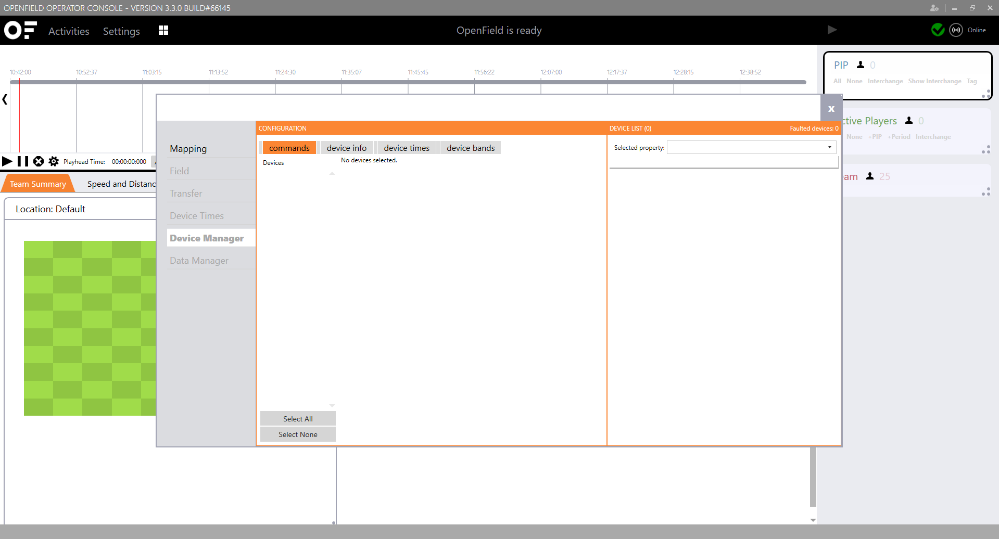The height and width of the screenshot is (539, 999).
Task: Click the PIP player count icon
Action: (861, 65)
